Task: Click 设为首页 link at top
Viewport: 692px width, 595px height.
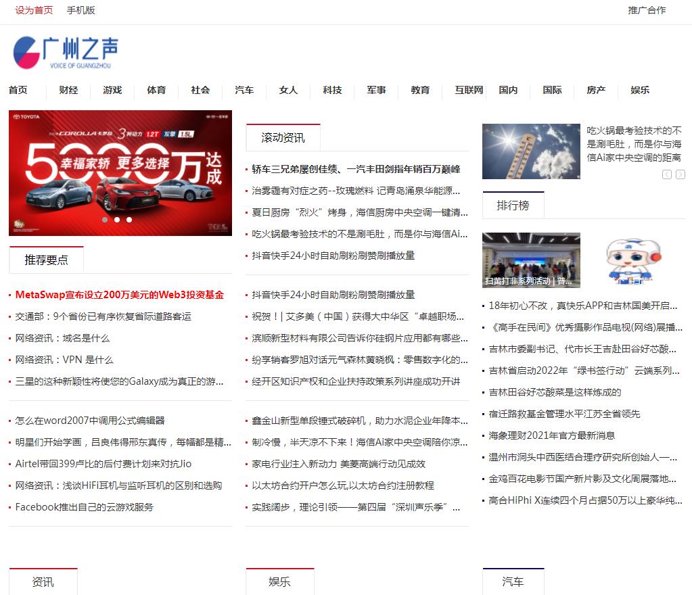Action: pyautogui.click(x=34, y=10)
